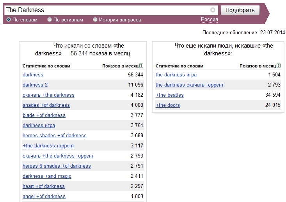Open the 'darkness 2' keyword link
The width and height of the screenshot is (286, 202).
(x=35, y=85)
